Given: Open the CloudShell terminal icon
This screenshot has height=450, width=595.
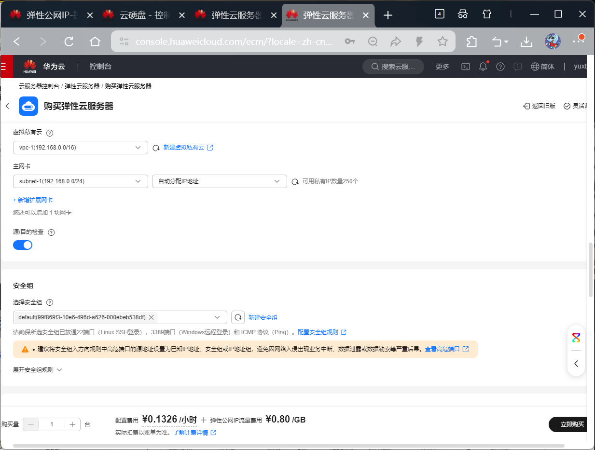Looking at the screenshot, I should point(466,67).
